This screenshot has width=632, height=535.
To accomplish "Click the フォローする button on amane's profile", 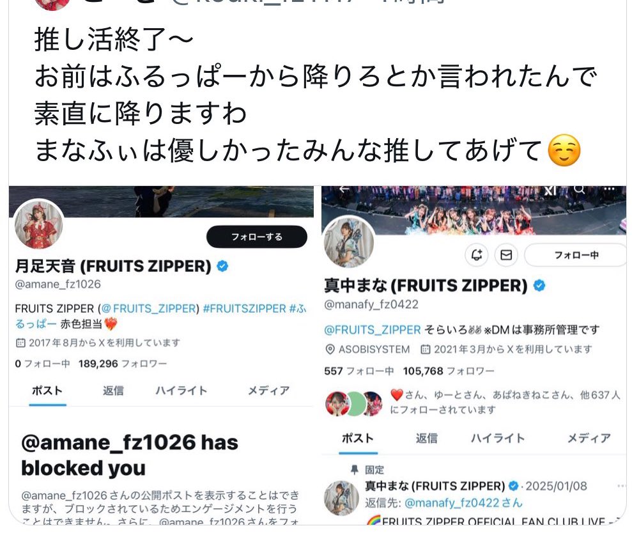I will coord(257,236).
